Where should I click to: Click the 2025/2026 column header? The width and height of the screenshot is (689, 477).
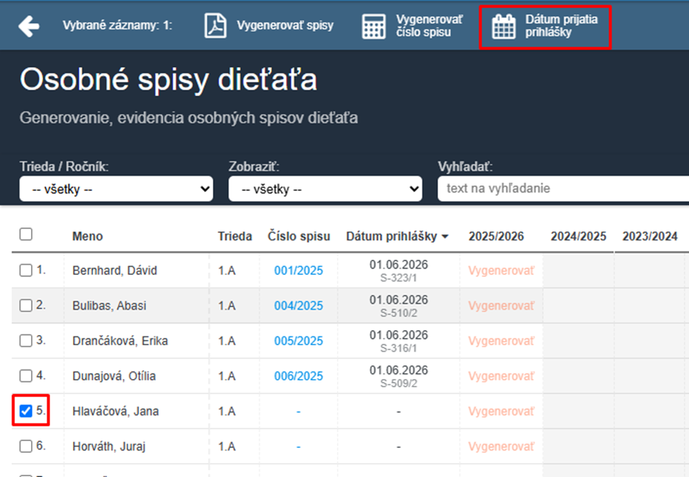click(496, 236)
